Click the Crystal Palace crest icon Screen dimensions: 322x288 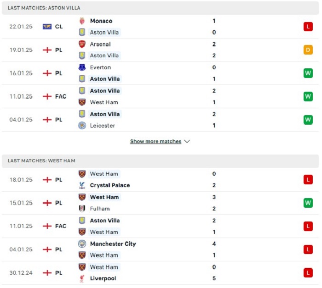(82, 185)
